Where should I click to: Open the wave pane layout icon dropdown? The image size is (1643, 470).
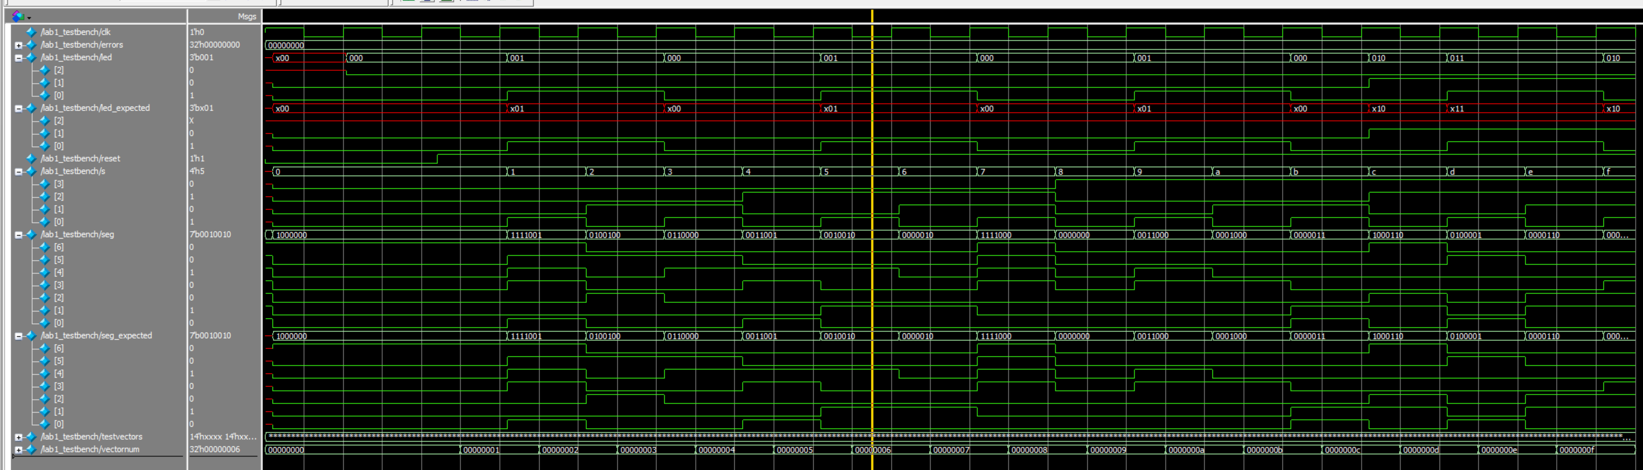coord(21,16)
